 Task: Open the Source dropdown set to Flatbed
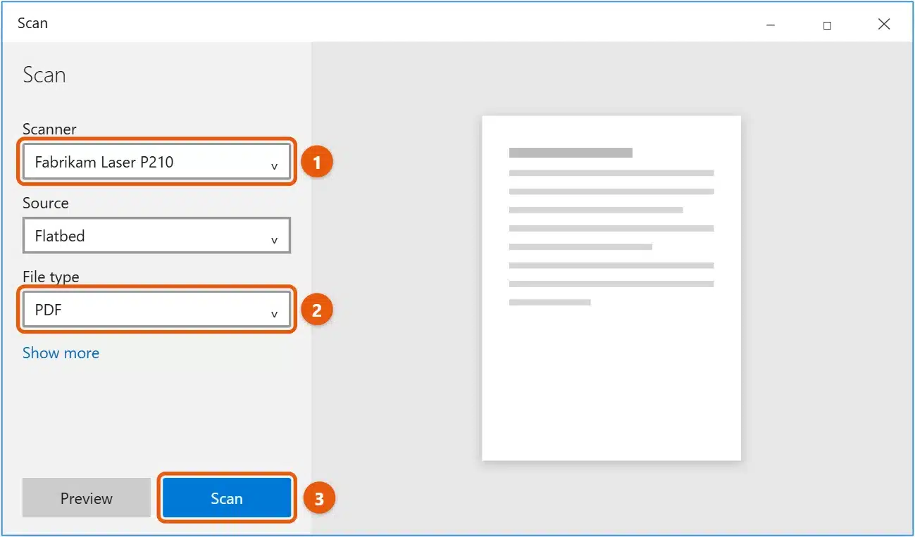(x=156, y=236)
